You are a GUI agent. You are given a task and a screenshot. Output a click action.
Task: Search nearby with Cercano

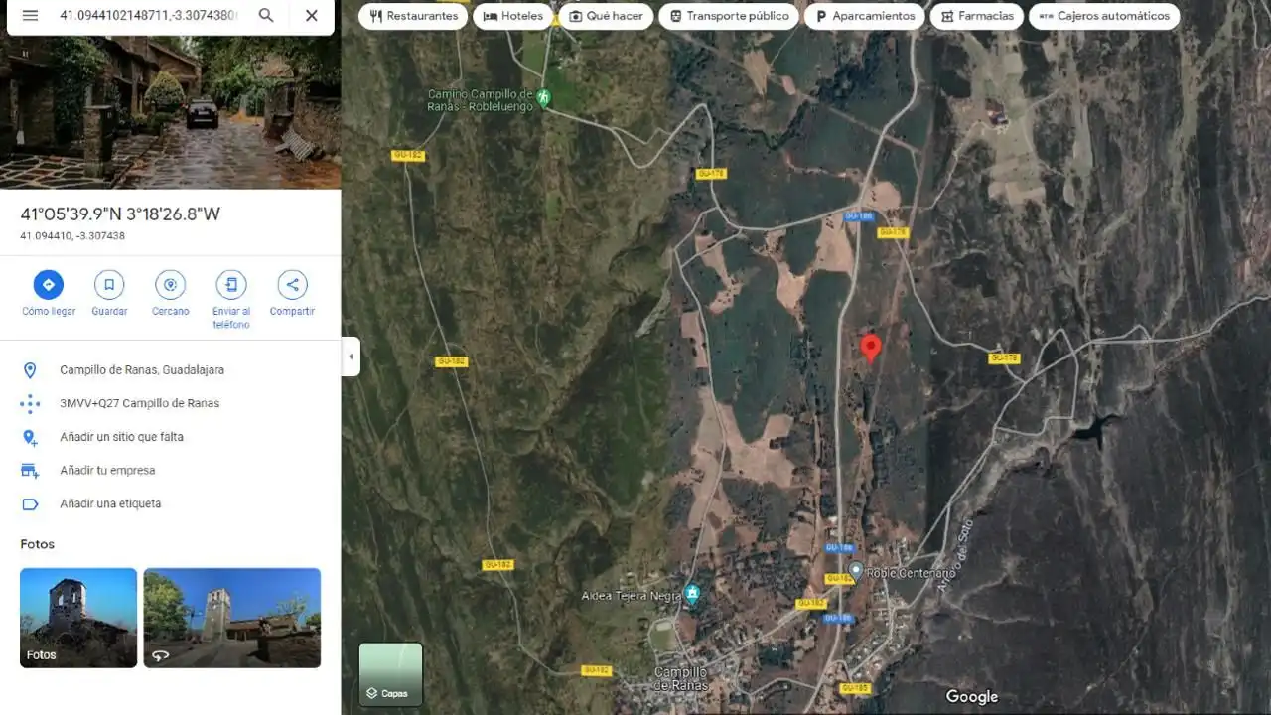[x=171, y=293]
